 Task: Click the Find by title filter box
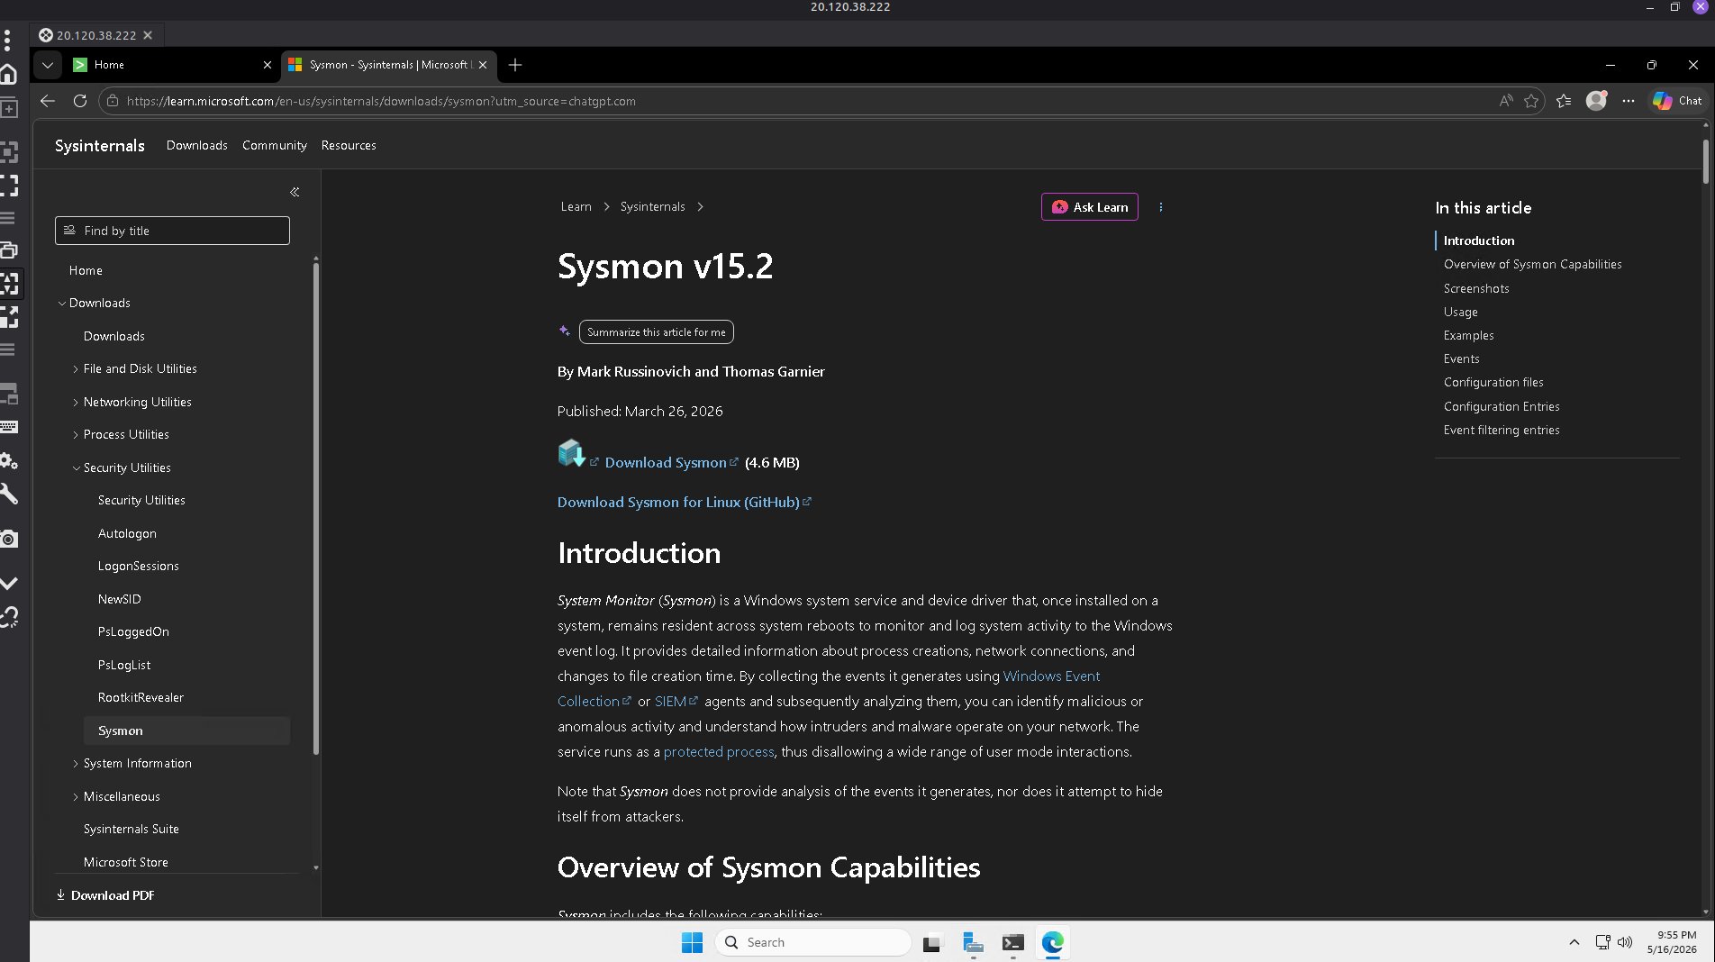(172, 231)
